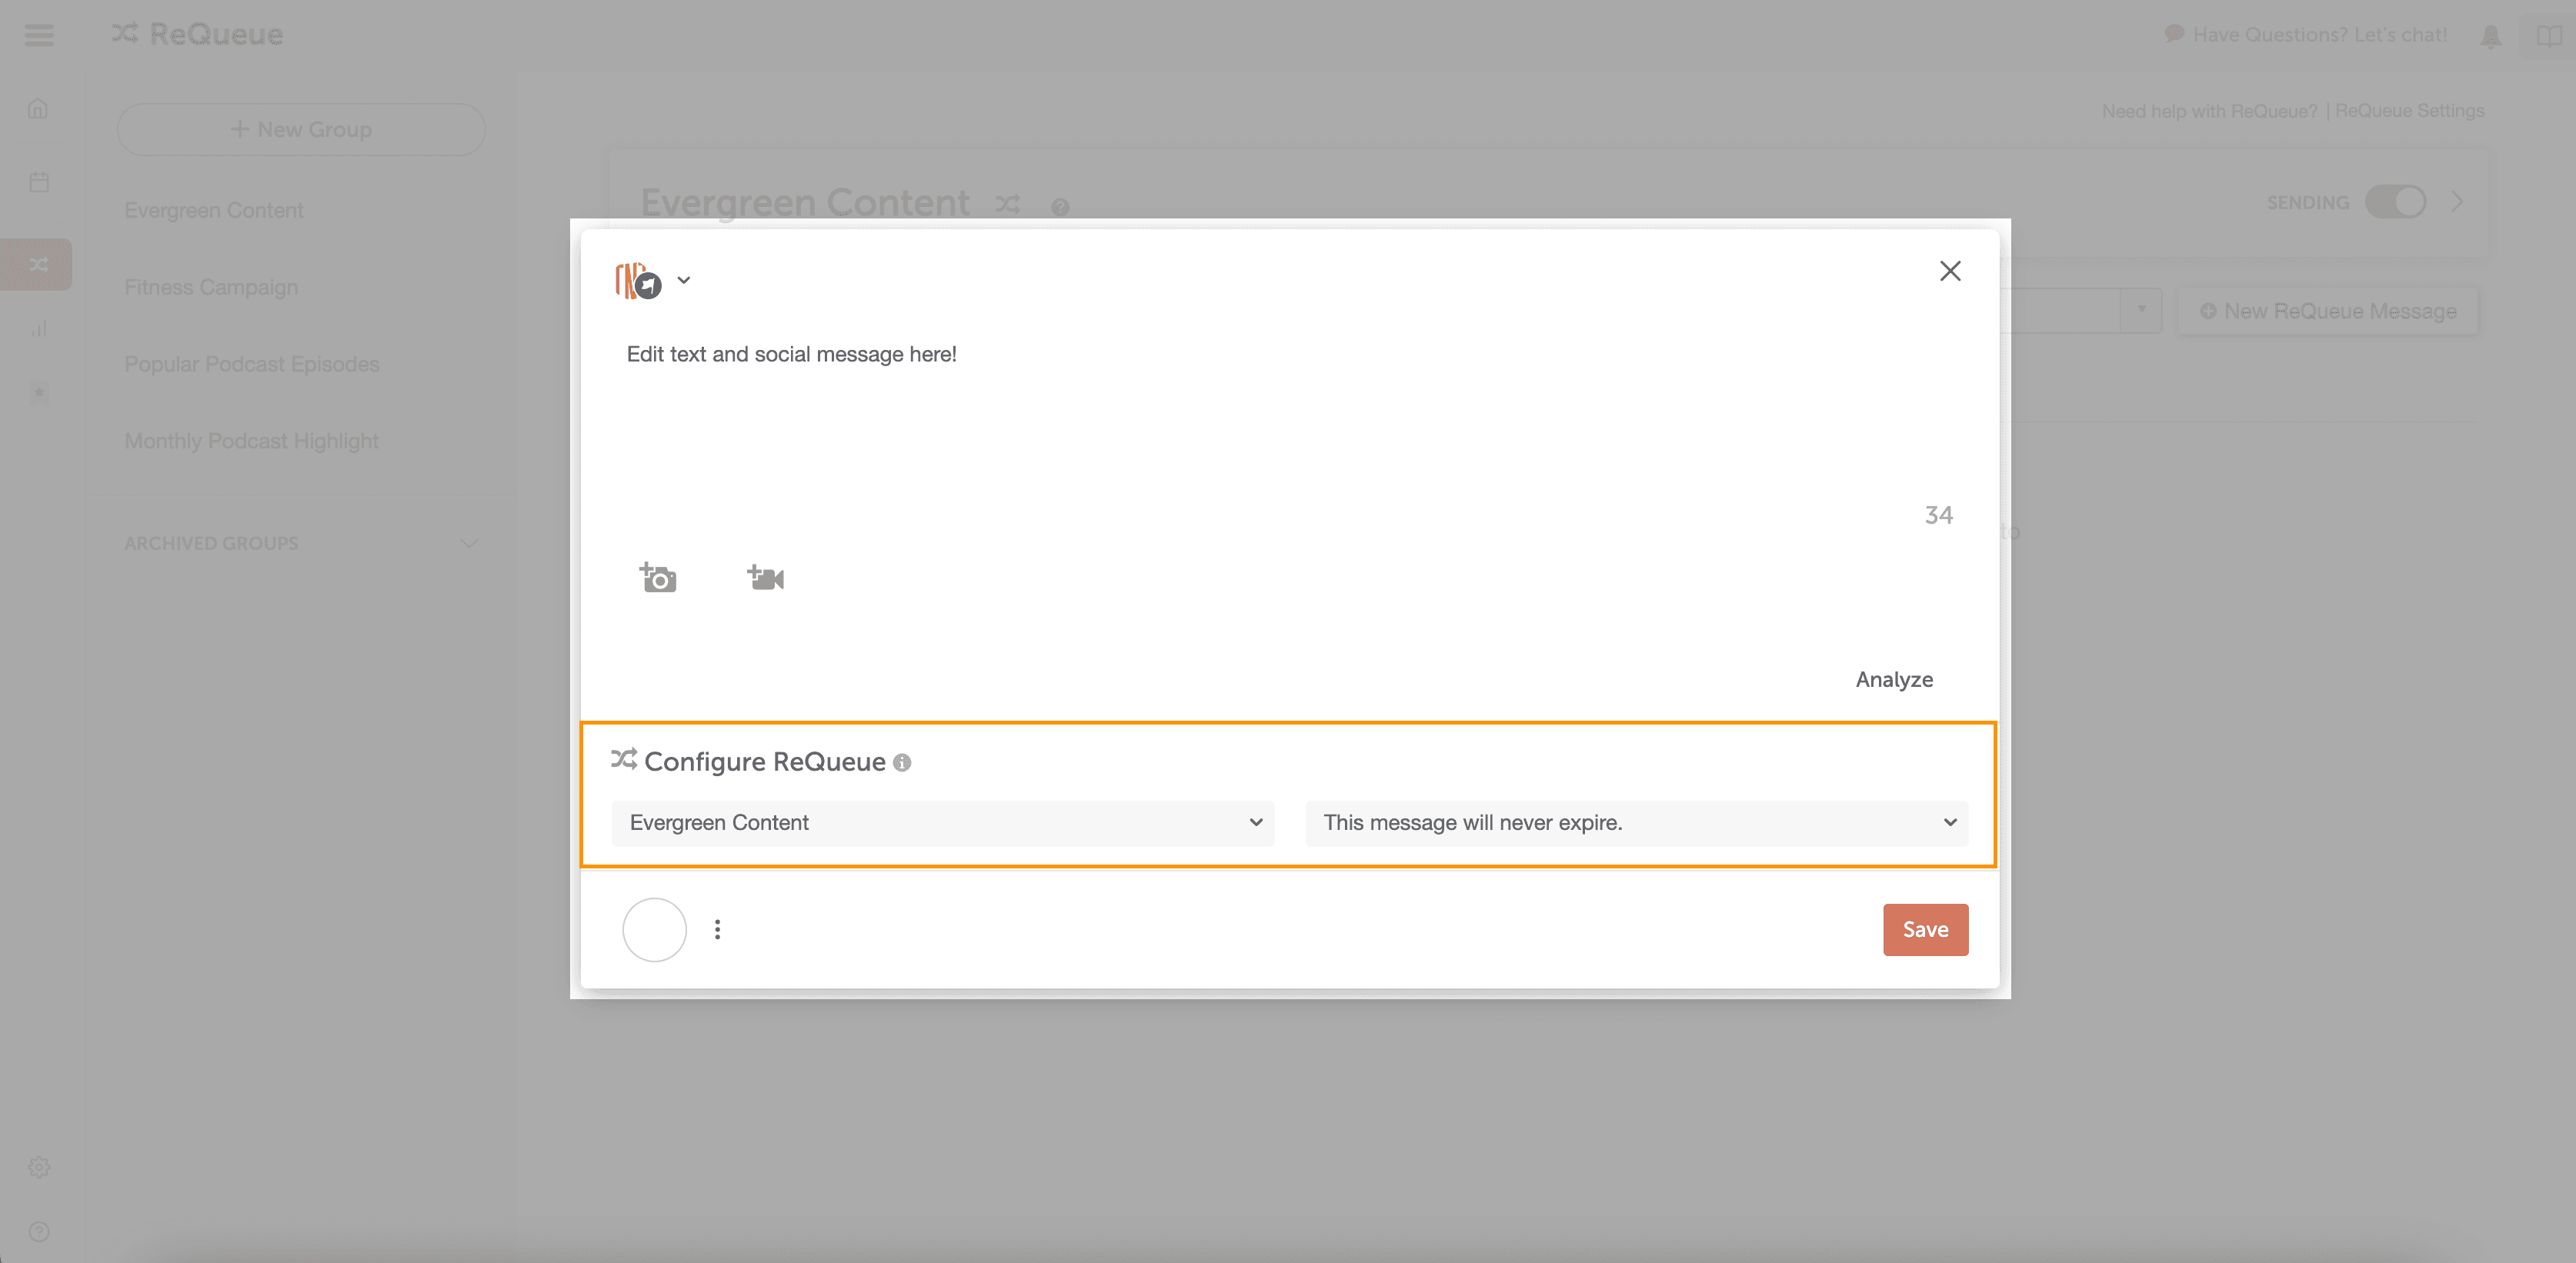2576x1263 pixels.
Task: Click the hamburger menu icon
Action: point(39,35)
